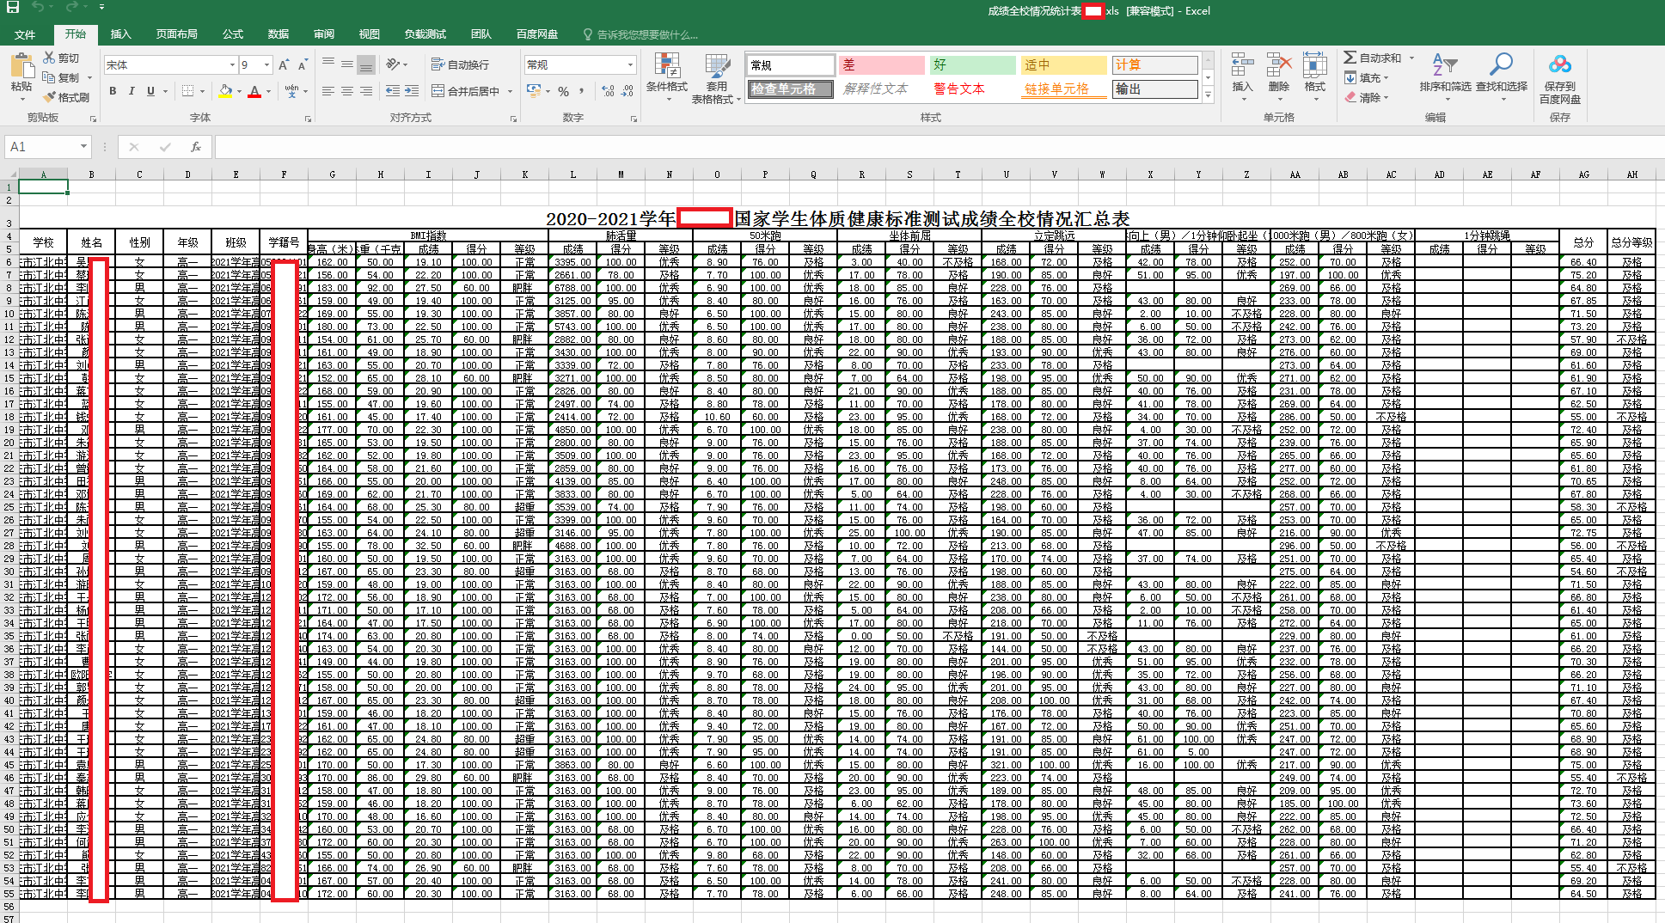Open the 文件 (File) tab
The width and height of the screenshot is (1665, 923).
click(x=25, y=34)
